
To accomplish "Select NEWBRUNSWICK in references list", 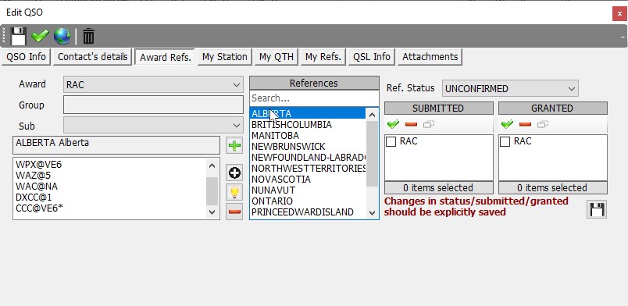I will pyautogui.click(x=308, y=147).
